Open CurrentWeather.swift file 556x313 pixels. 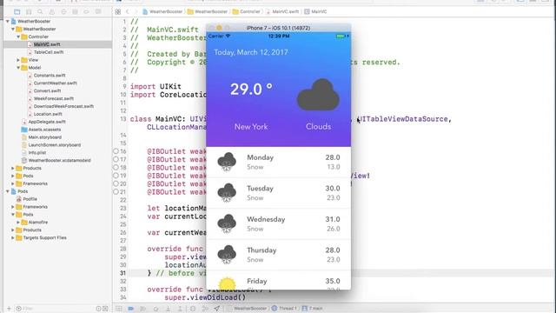pyautogui.click(x=56, y=83)
